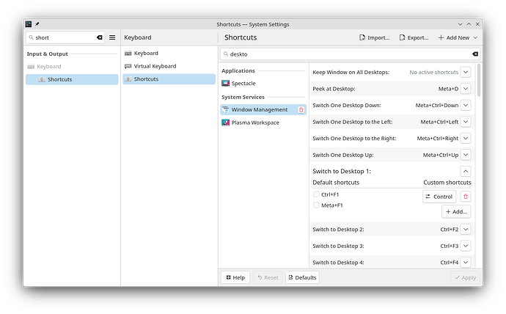
Task: Select Plasma Workspace under System Services
Action: point(263,123)
